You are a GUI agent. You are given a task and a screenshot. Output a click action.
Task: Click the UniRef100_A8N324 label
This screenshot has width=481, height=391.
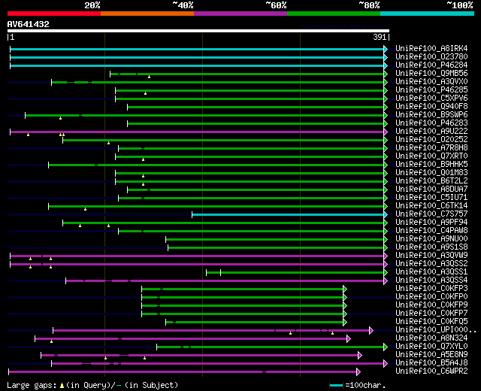pos(431,338)
